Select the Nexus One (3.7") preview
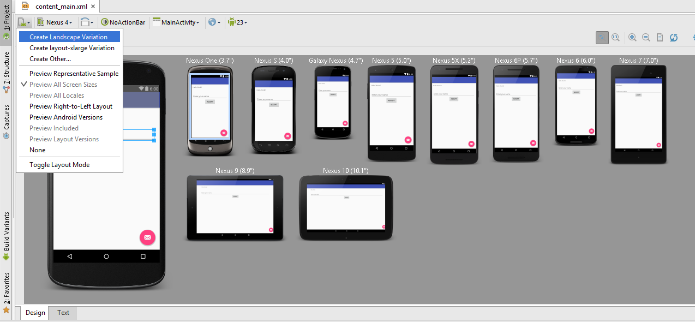695x322 pixels. 209,111
